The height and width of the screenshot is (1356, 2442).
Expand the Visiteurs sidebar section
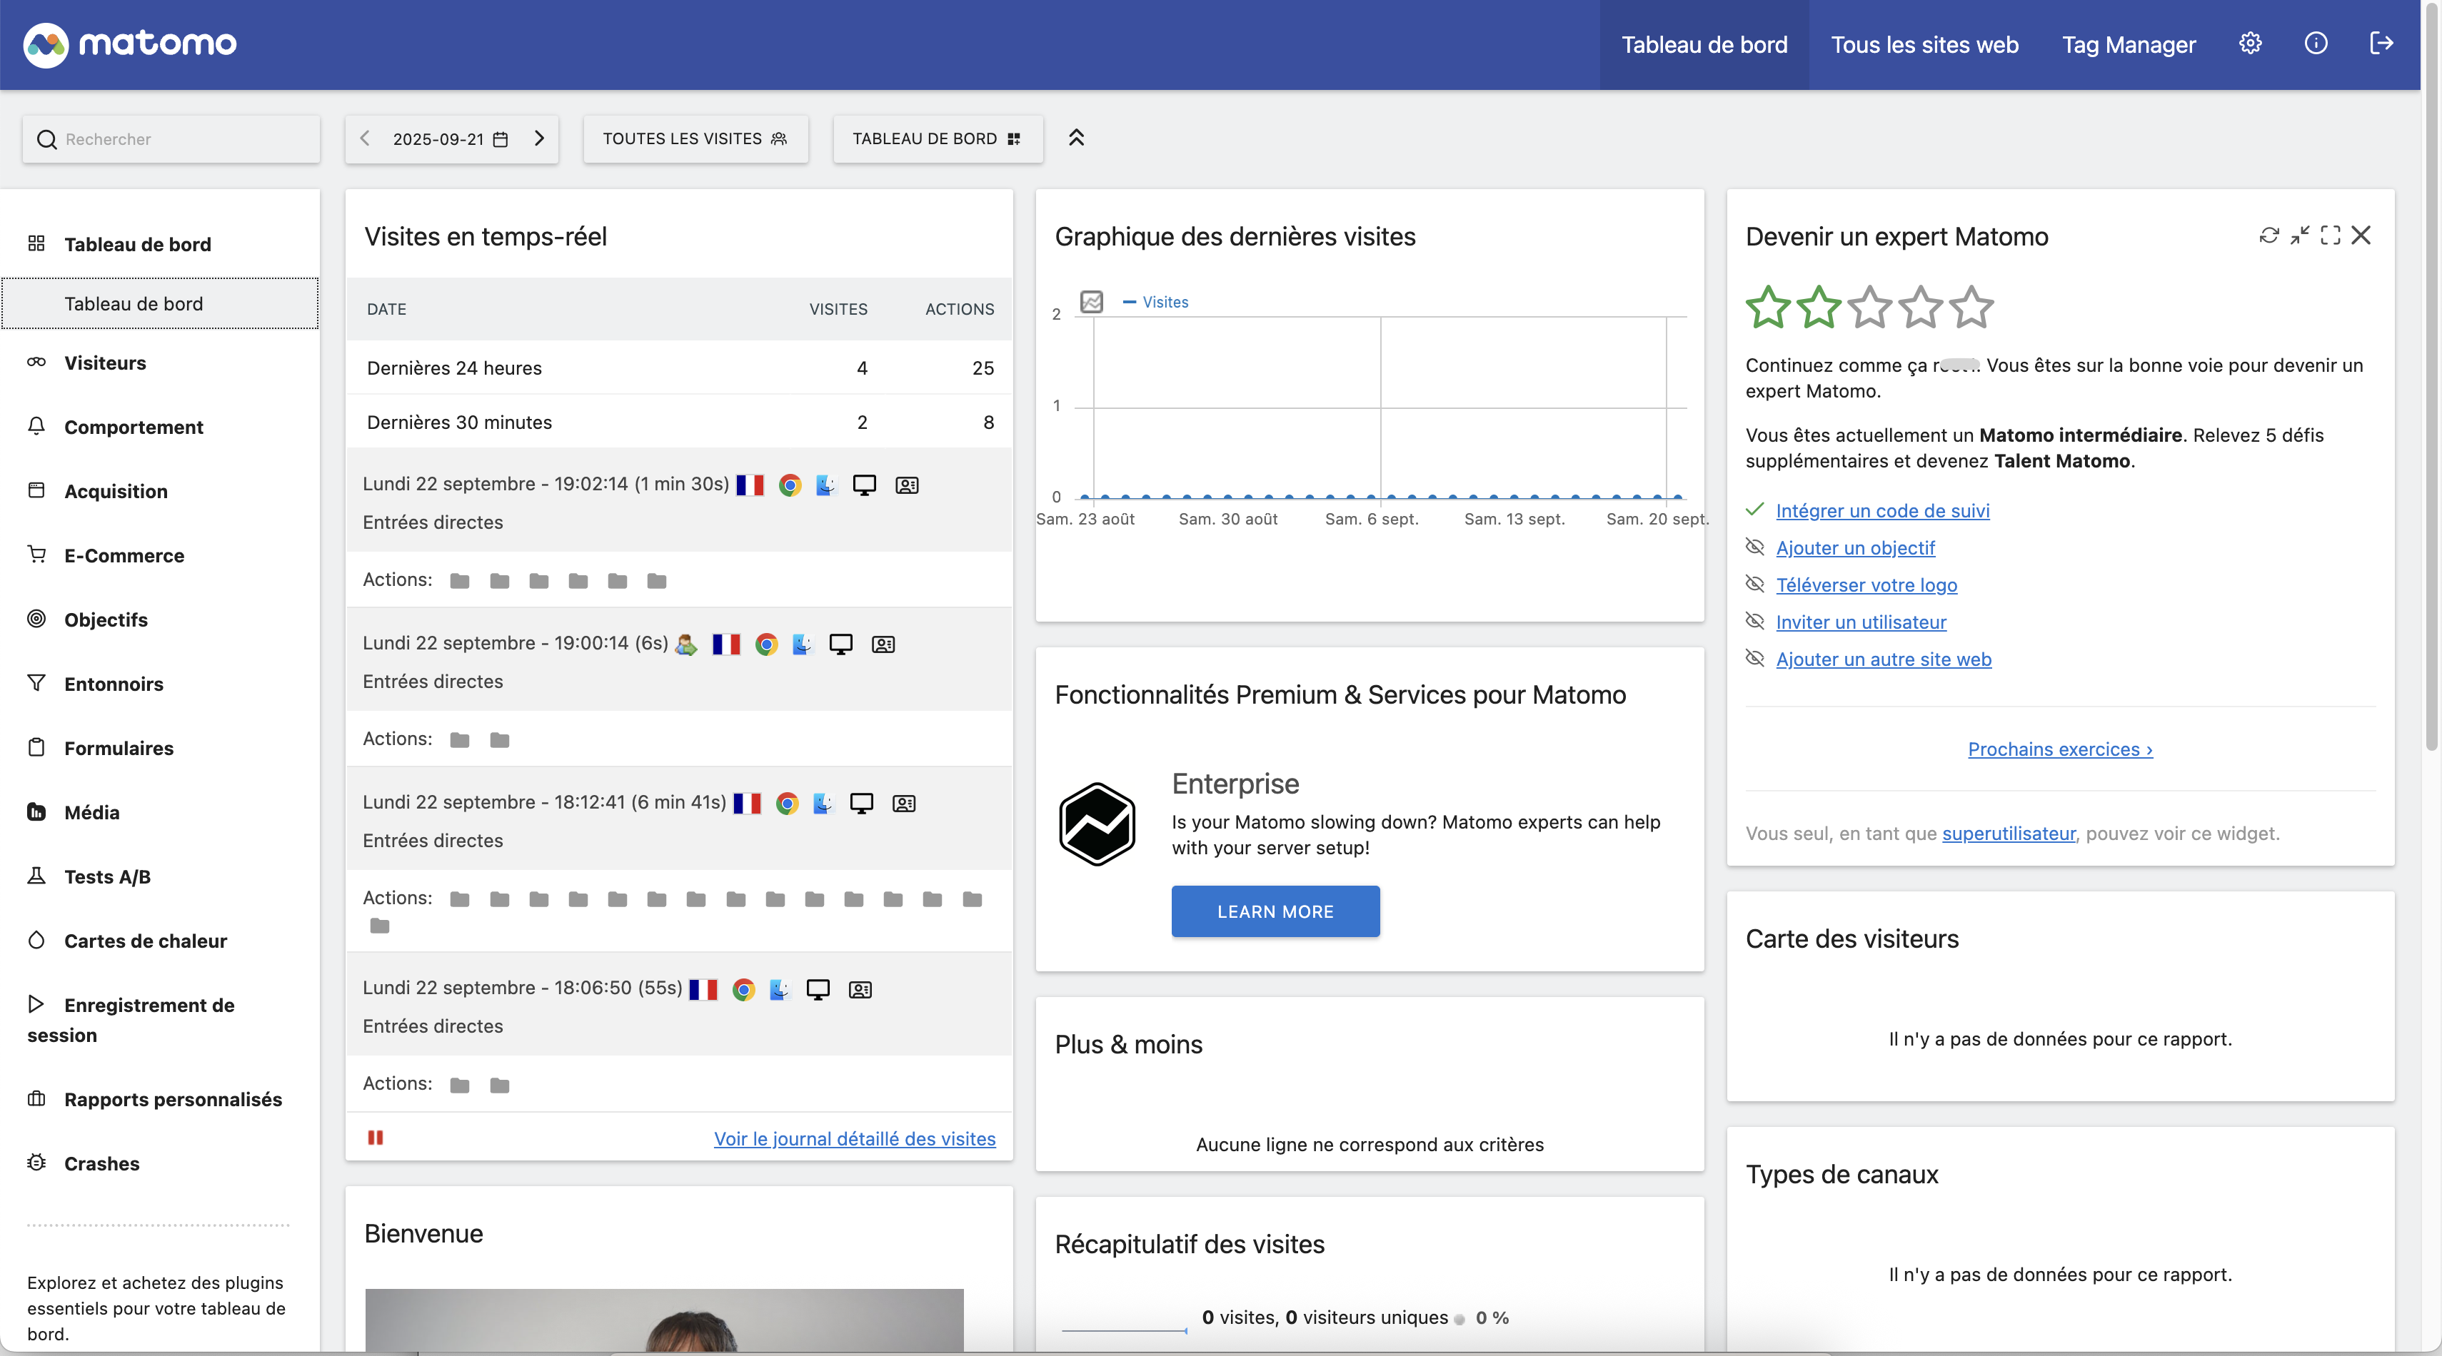(x=105, y=363)
